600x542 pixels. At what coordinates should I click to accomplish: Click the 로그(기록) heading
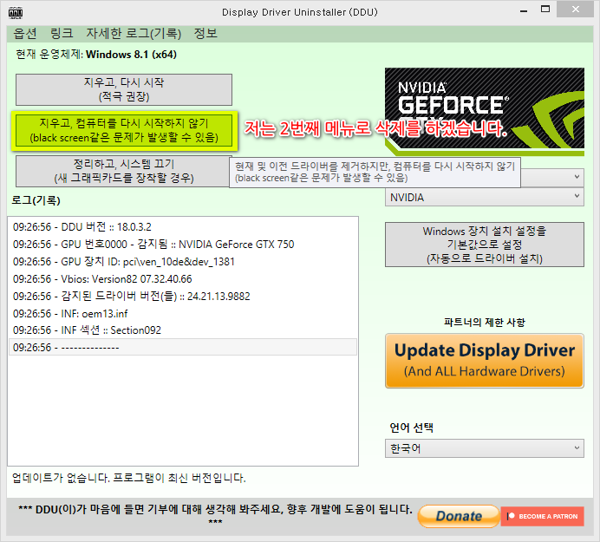[36, 200]
